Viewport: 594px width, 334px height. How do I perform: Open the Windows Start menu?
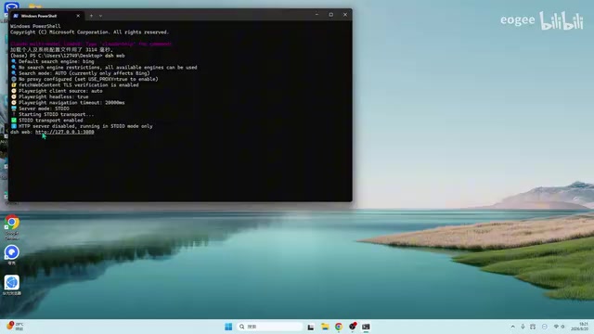pyautogui.click(x=228, y=327)
